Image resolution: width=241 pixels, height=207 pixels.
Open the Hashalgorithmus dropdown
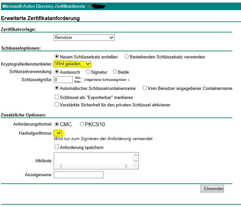tap(58, 133)
